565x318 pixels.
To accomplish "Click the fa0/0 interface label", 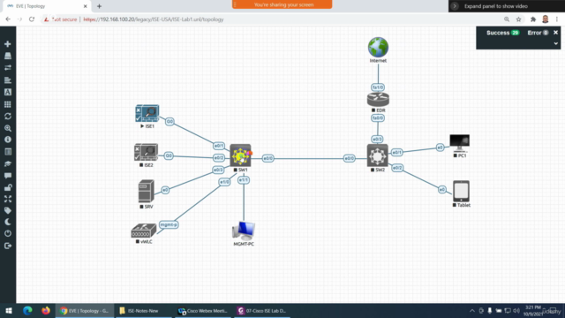I will [378, 117].
